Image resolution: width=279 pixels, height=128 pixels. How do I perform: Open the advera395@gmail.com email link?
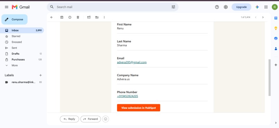132,62
